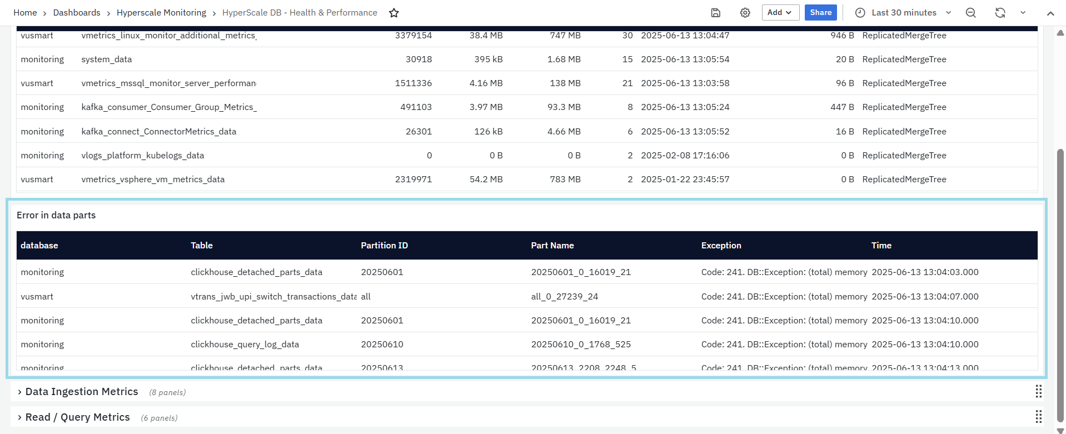Viewport: 1066px width, 434px height.
Task: Collapse the top bar with chevron
Action: click(1050, 13)
